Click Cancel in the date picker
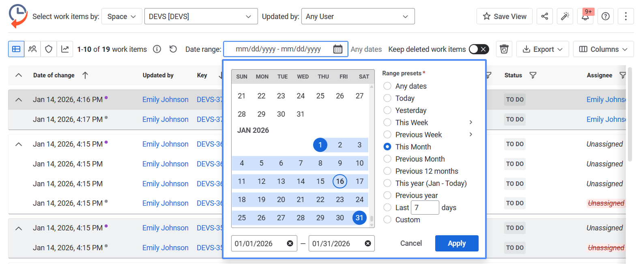 click(411, 243)
